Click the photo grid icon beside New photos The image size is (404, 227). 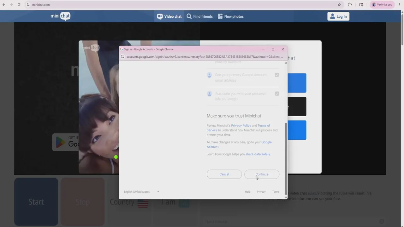[220, 16]
